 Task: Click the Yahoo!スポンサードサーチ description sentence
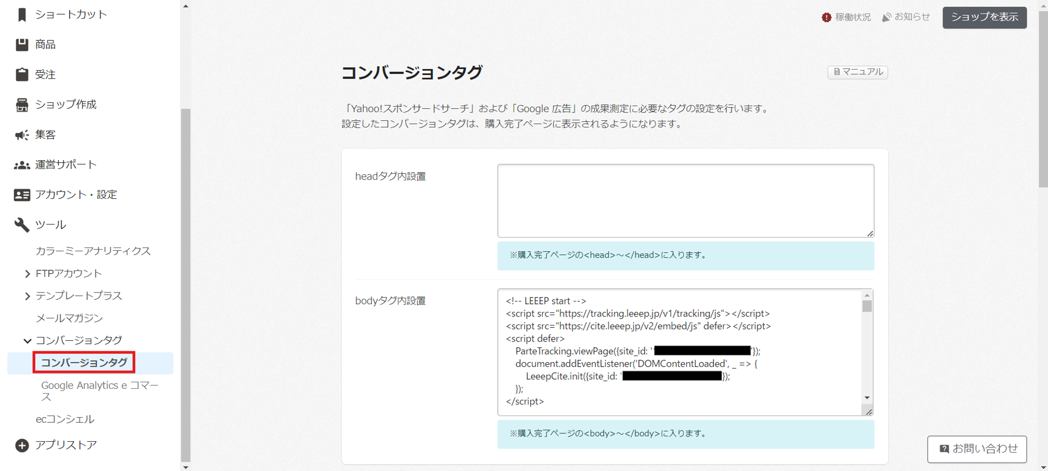(556, 109)
